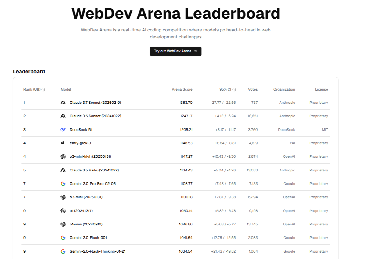The image size is (372, 259).
Task: Click the Google logo beside Gemini-2.0-Flash-Thinking-01-21
Action: pyautogui.click(x=63, y=251)
